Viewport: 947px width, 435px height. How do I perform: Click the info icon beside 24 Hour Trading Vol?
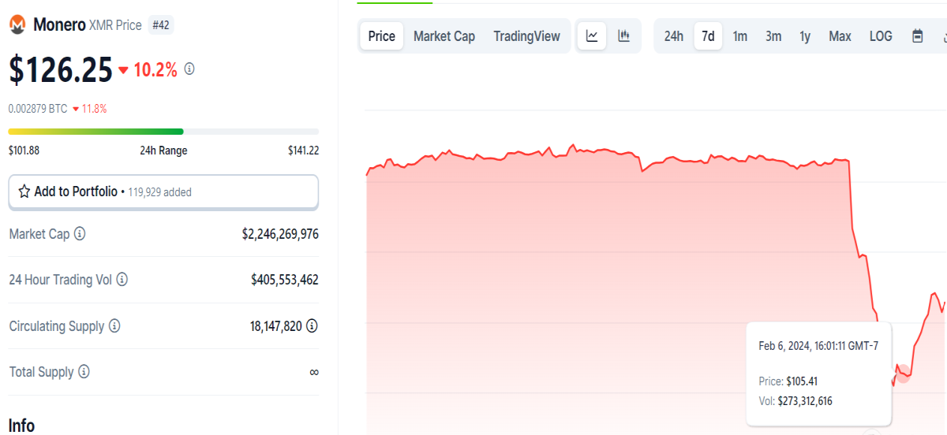click(122, 280)
